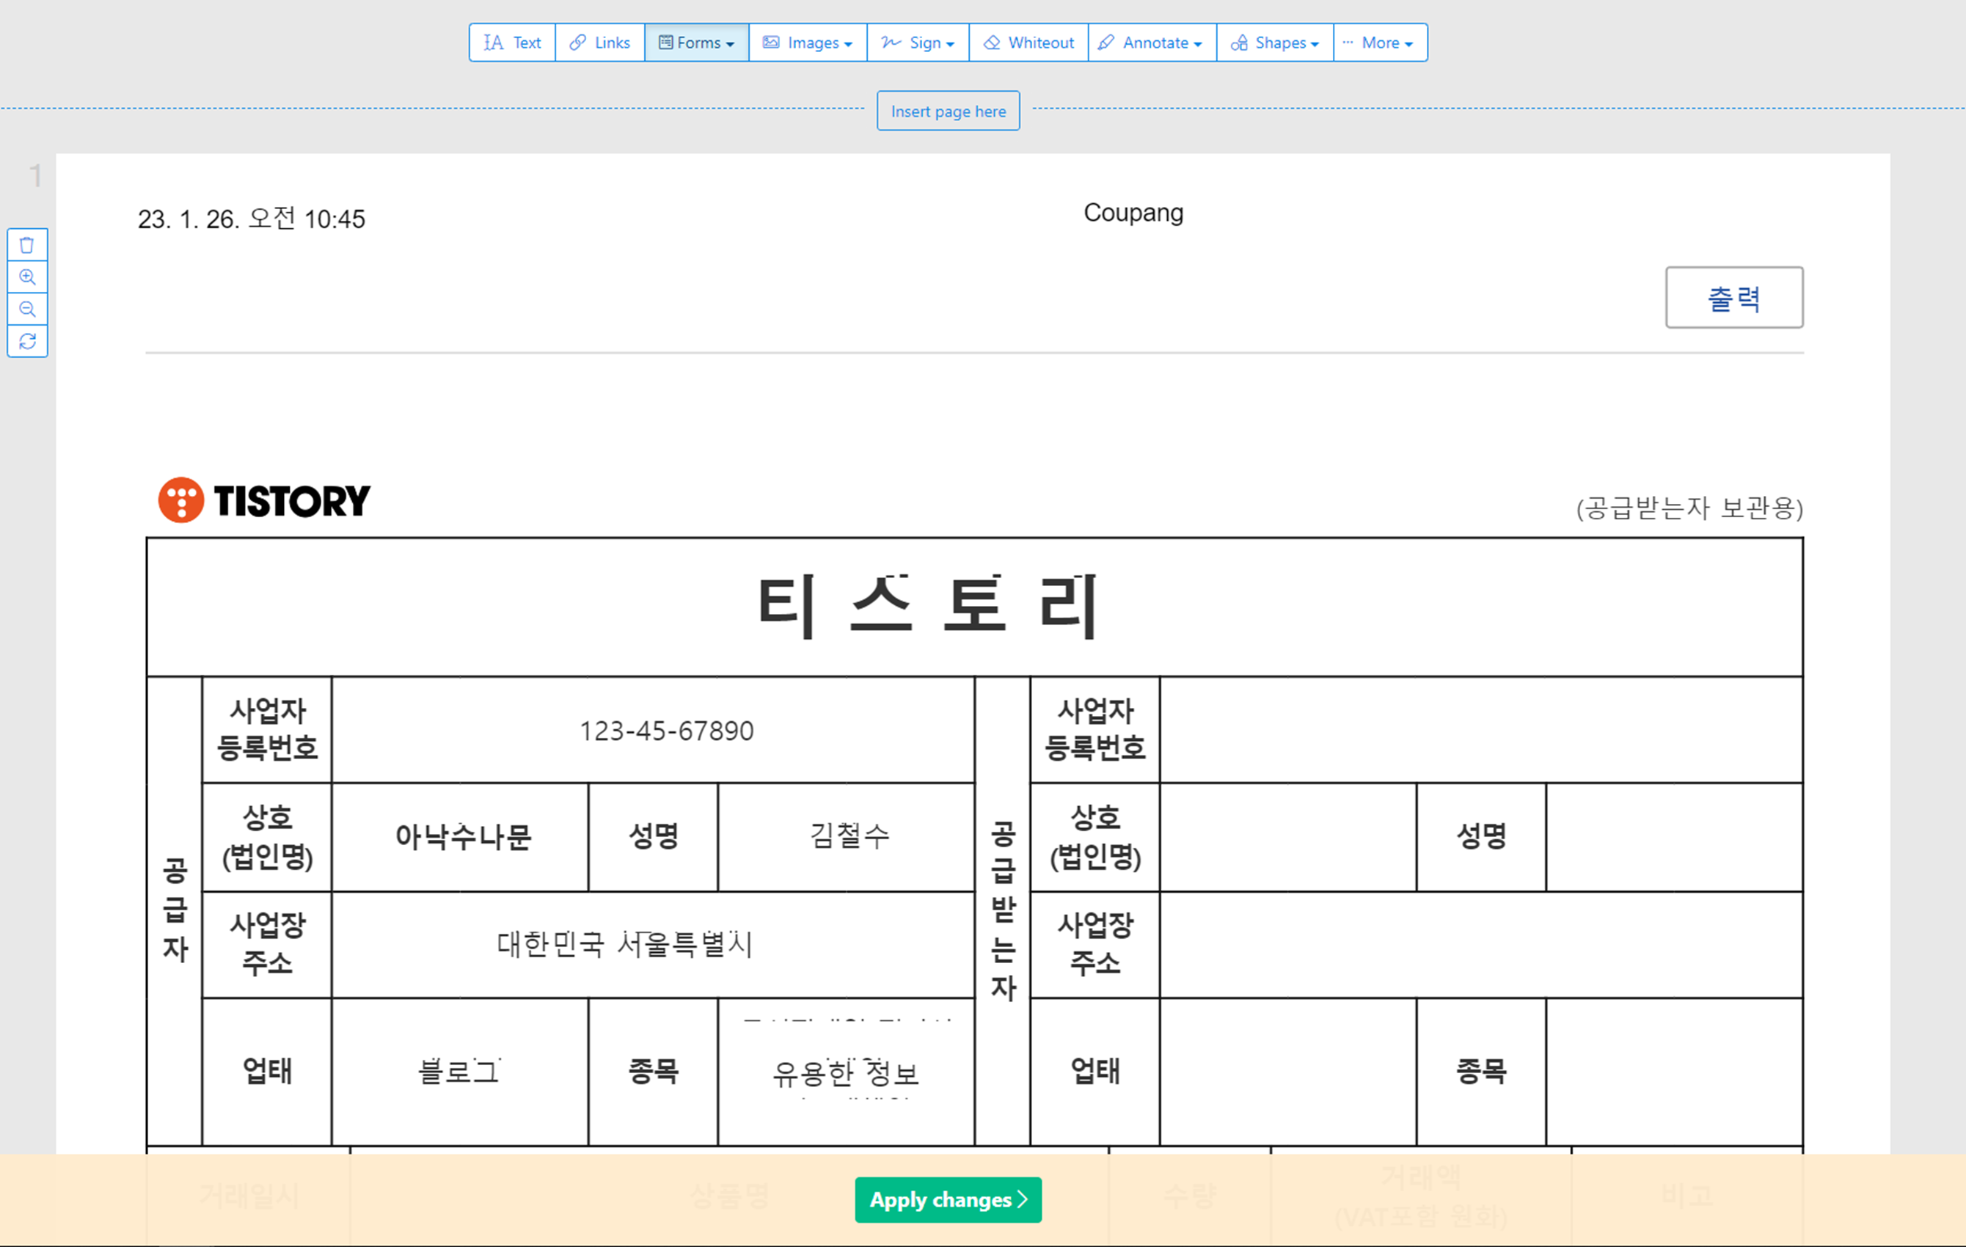Click the (공급받는자 보관용) label
This screenshot has height=1247, width=1966.
point(1689,508)
